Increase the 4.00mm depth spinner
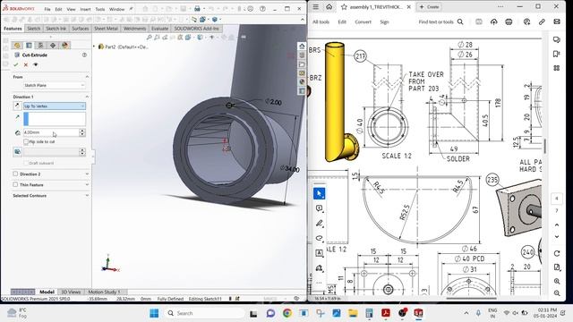Screen dimensions: 573x322 tap(82, 131)
